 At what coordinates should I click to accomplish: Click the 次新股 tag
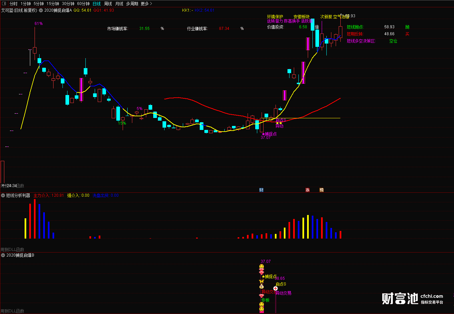[326, 17]
